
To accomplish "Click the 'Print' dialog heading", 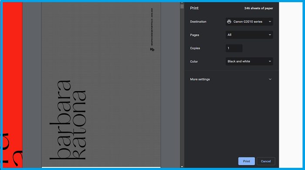I will coord(194,8).
